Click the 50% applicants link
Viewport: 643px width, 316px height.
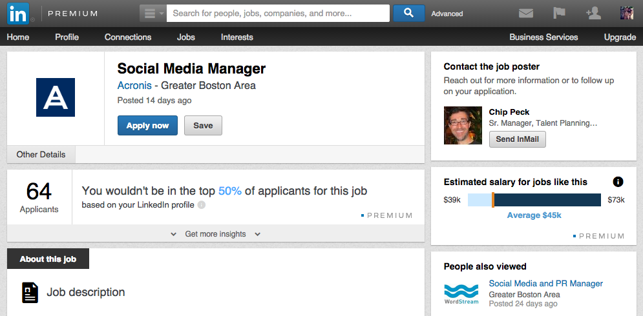(230, 191)
